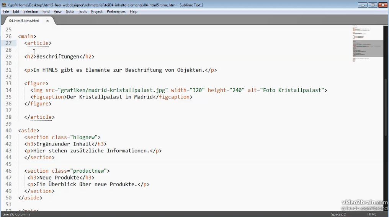Image resolution: width=389 pixels, height=217 pixels.
Task: Open the HTML syntax selector in status bar
Action: tap(372, 214)
